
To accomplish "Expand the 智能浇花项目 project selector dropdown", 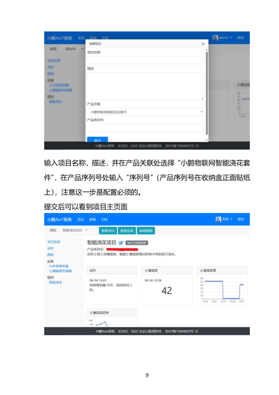I will click(74, 230).
